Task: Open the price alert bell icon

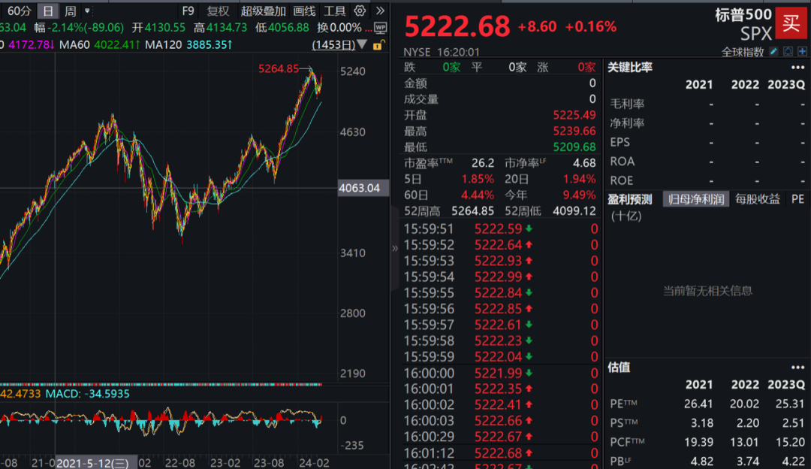Action: [788, 50]
